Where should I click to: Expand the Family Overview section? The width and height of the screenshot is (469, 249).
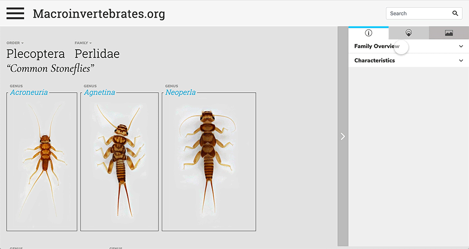coord(409,46)
